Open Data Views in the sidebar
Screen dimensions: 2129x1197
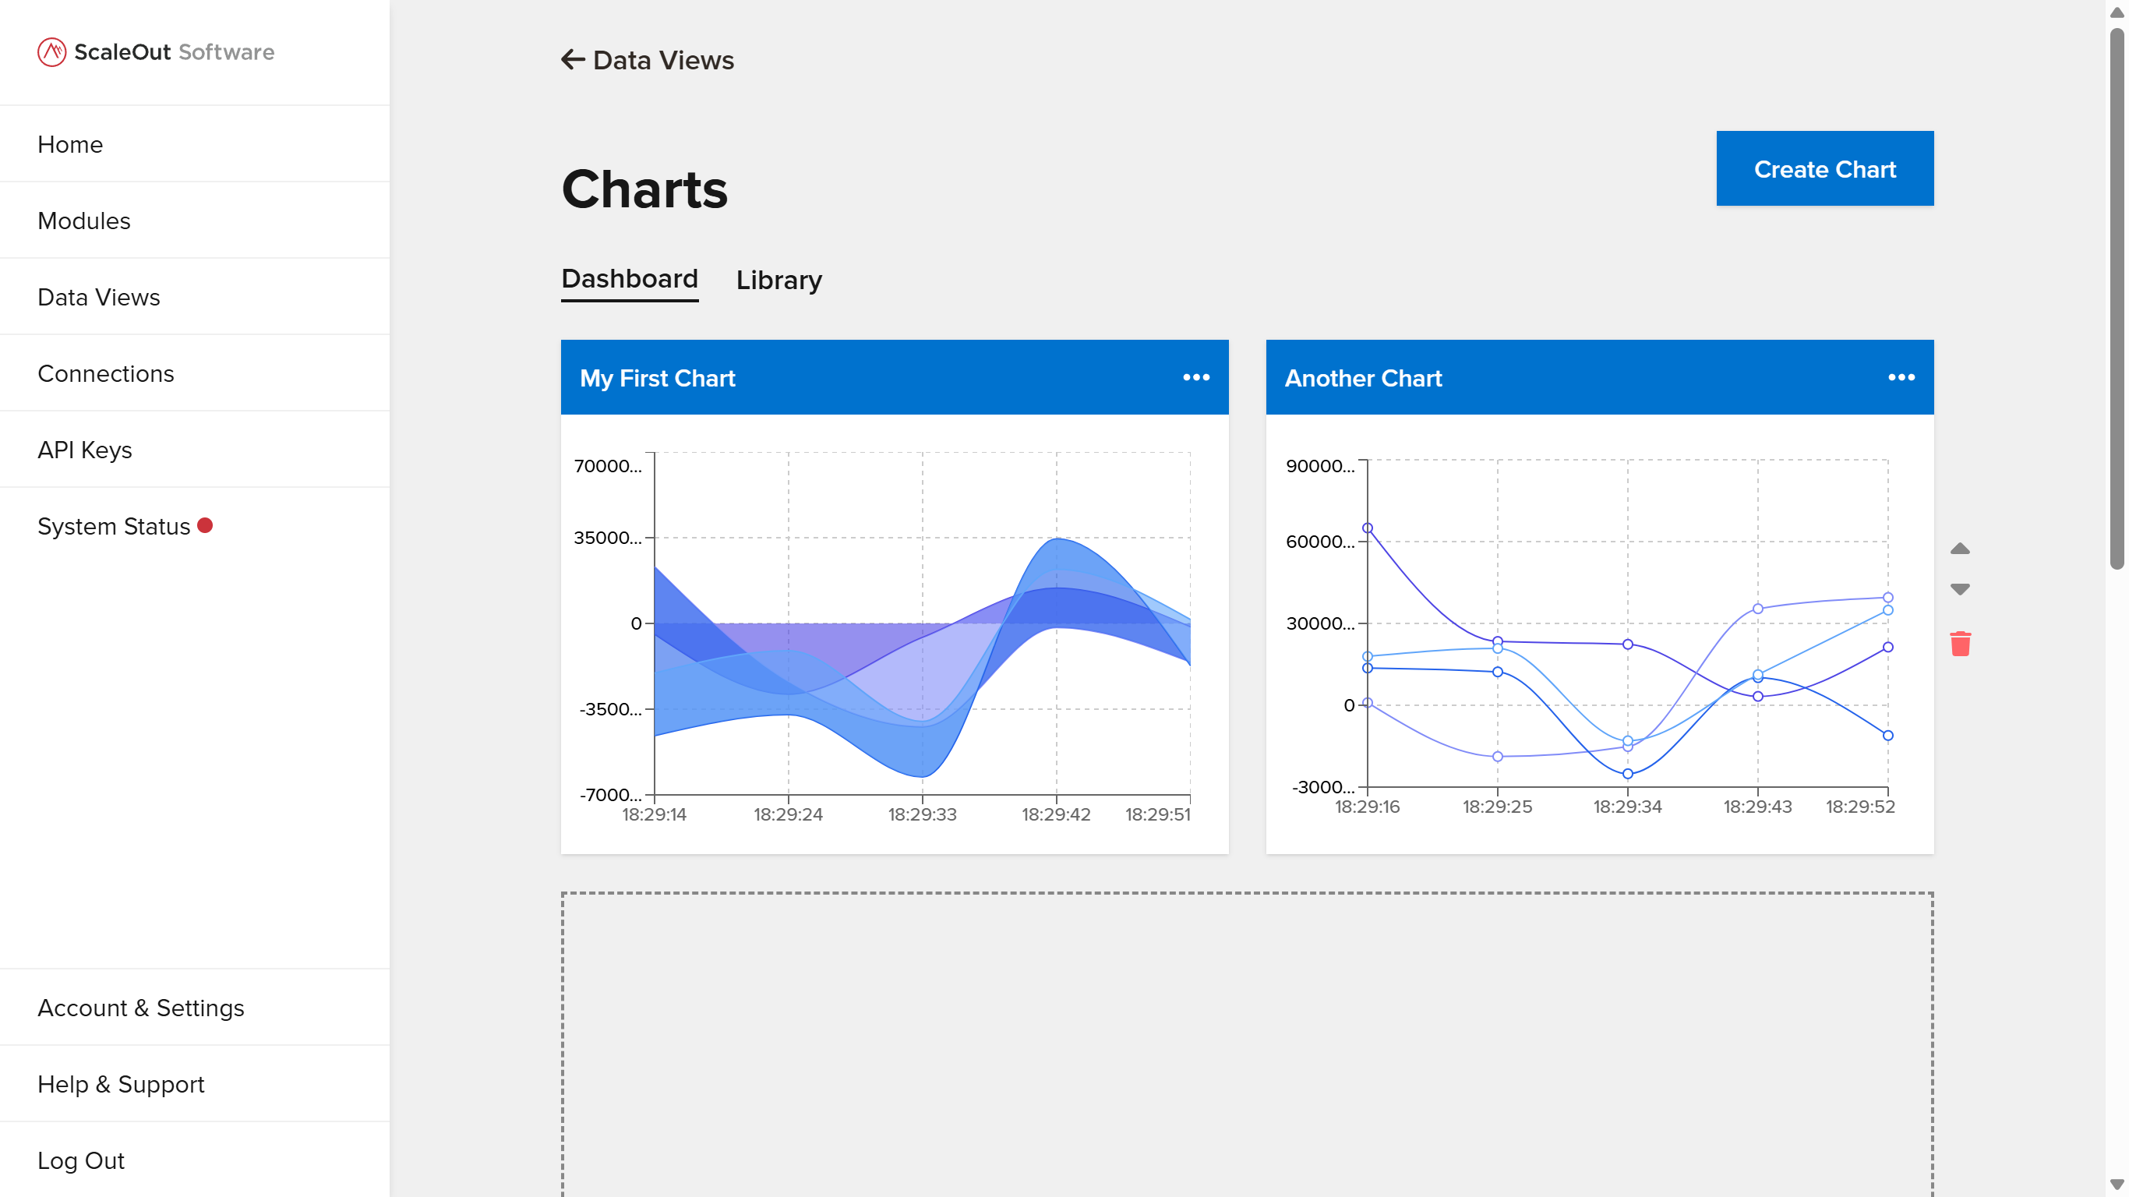(195, 297)
